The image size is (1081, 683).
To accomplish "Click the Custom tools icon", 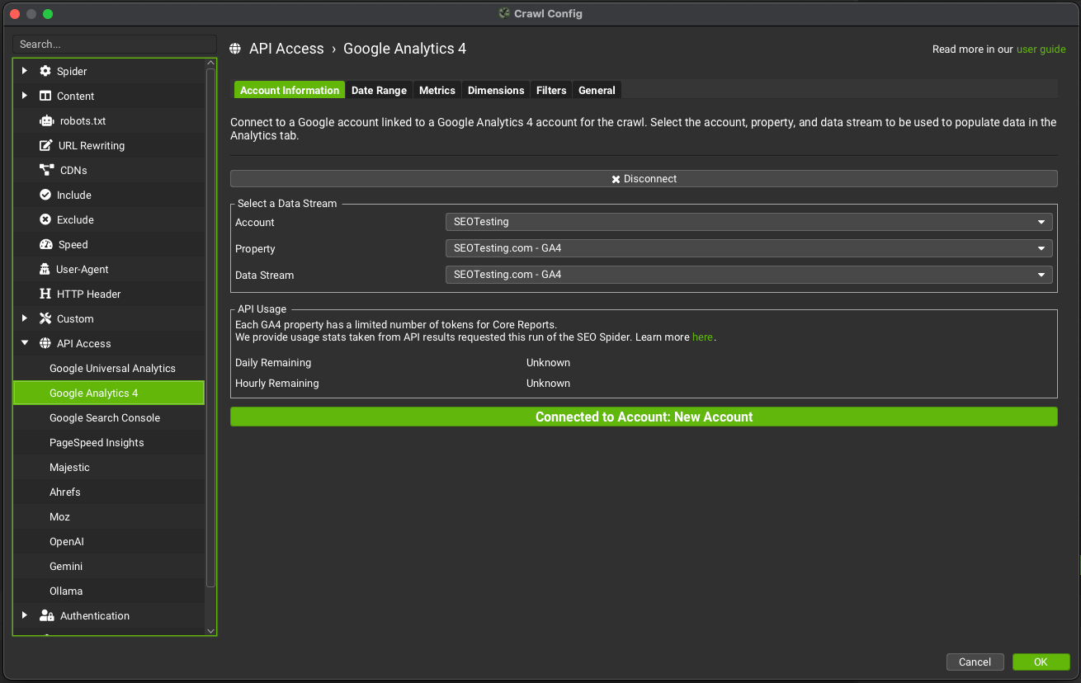I will point(45,318).
